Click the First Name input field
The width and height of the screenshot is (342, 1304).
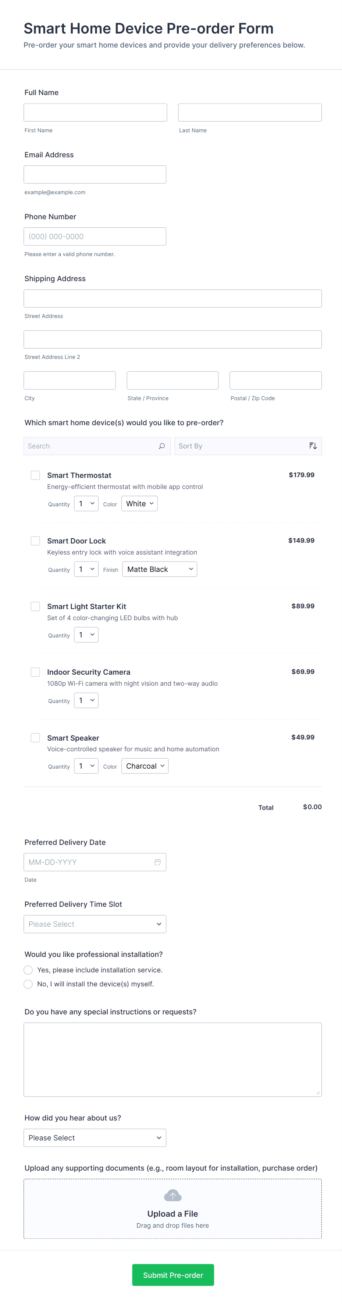pos(96,112)
